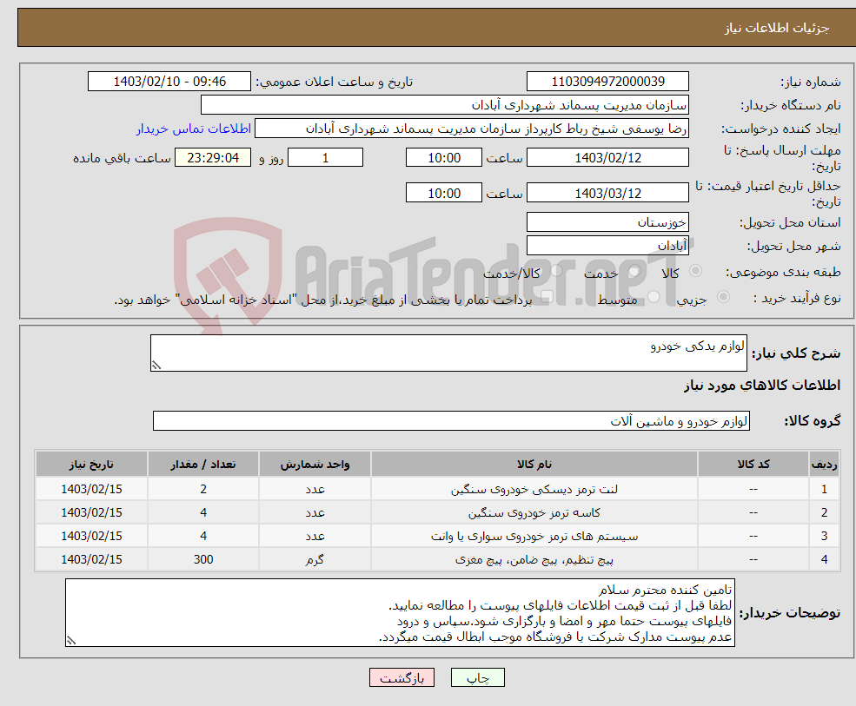Viewport: 856px width, 706px height.
Task: Click the delivery province field خوزستان
Action: (x=607, y=221)
